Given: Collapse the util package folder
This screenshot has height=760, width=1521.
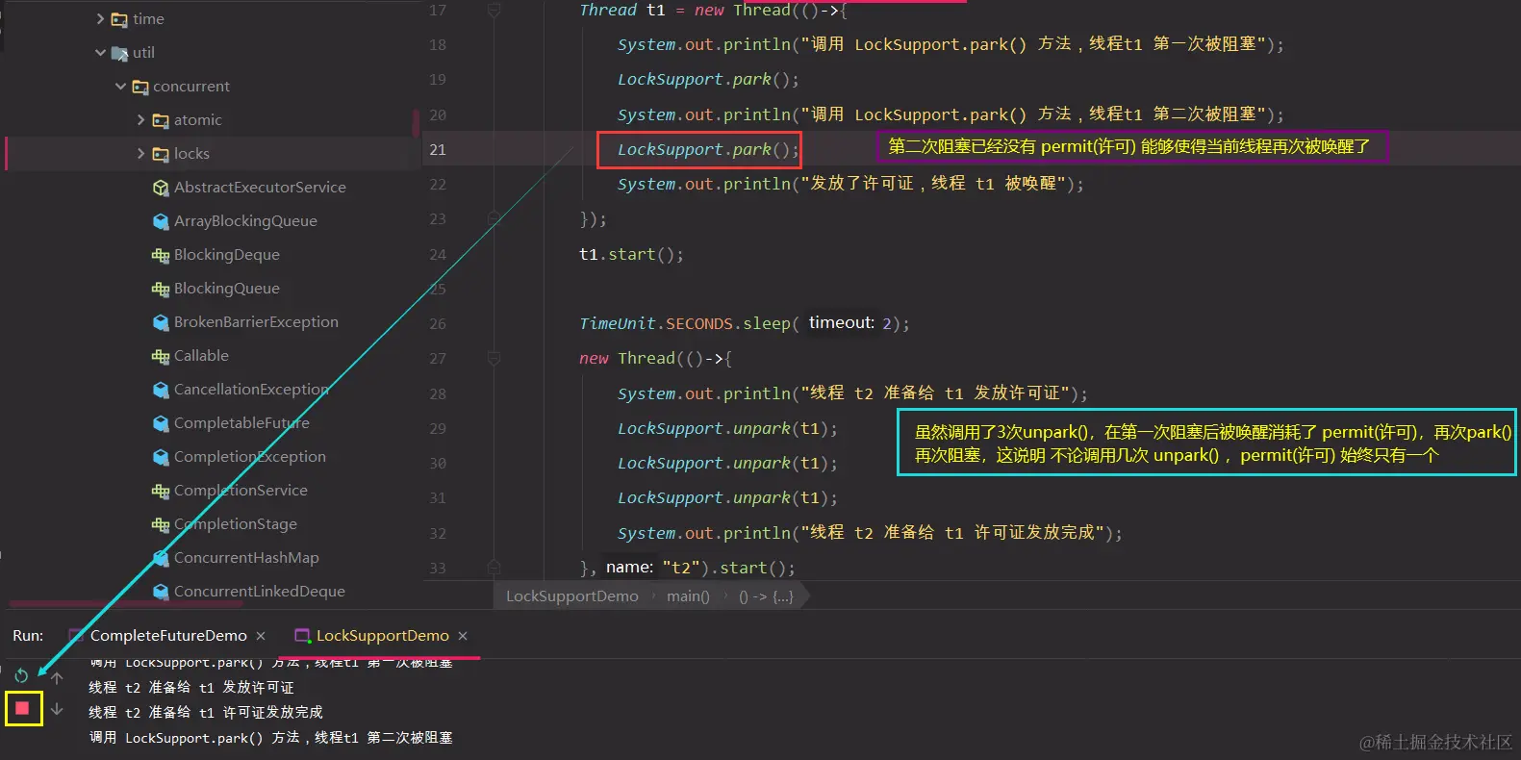Looking at the screenshot, I should [x=100, y=53].
